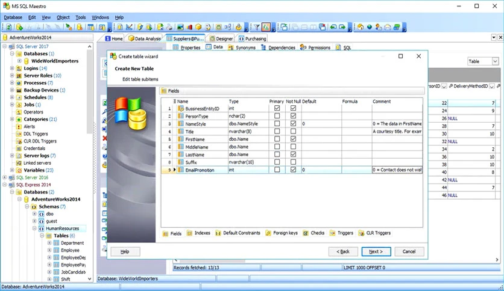Click the envelope icon in toolbar
Screen dimensions: 504x291
pos(388,27)
